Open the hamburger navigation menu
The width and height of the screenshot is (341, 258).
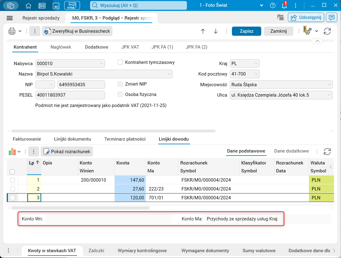point(9,18)
